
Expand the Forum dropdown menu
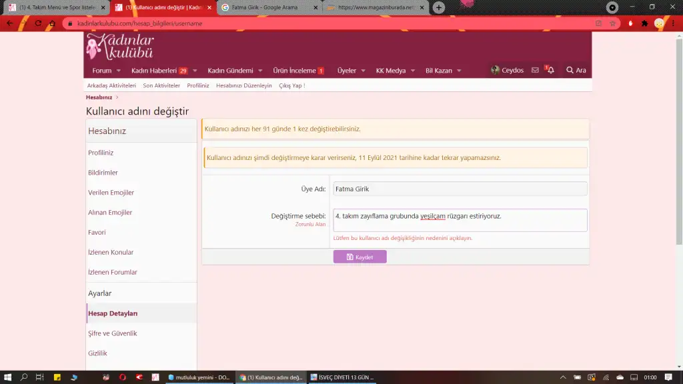point(101,70)
